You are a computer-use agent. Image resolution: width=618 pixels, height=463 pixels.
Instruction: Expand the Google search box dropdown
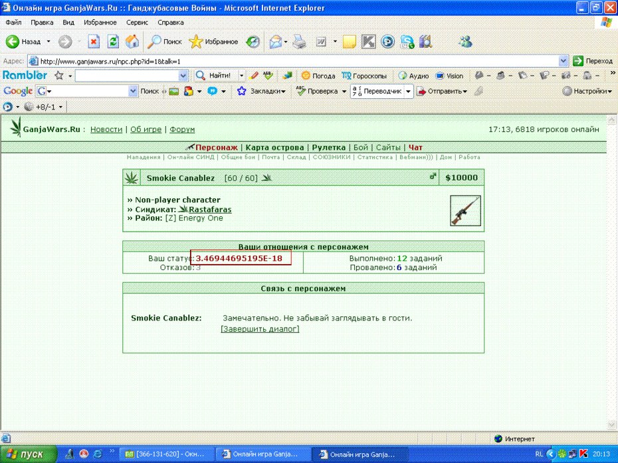(133, 92)
